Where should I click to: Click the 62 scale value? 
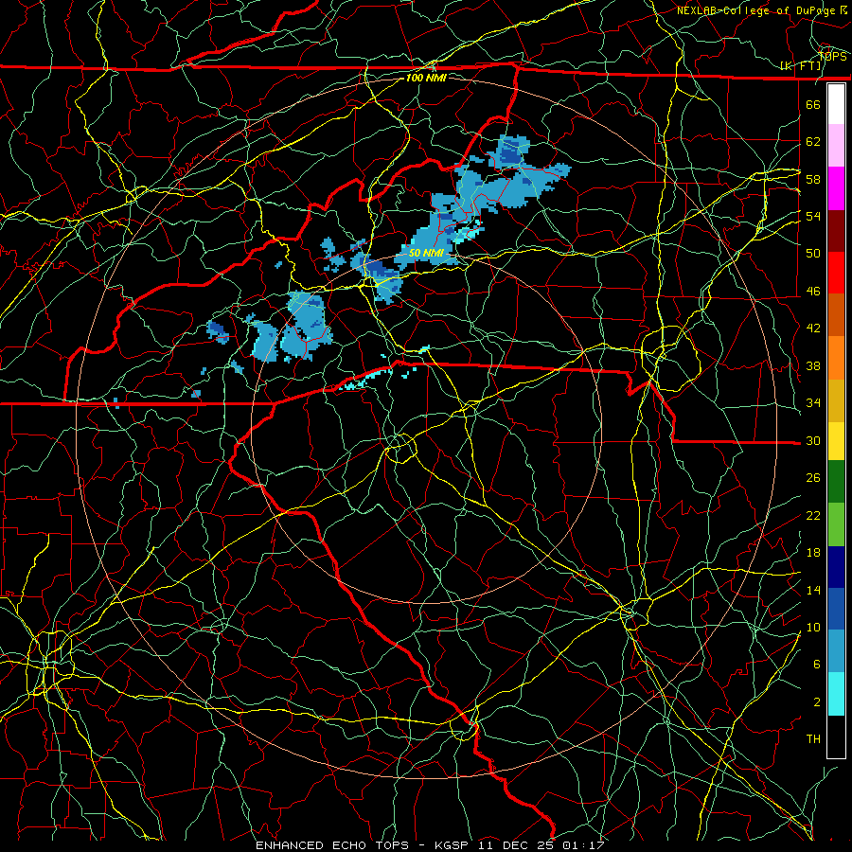pos(813,142)
